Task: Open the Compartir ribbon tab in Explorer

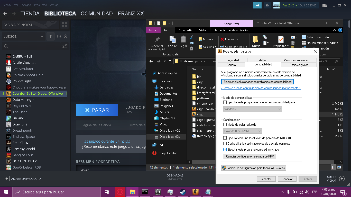Action: click(186, 30)
